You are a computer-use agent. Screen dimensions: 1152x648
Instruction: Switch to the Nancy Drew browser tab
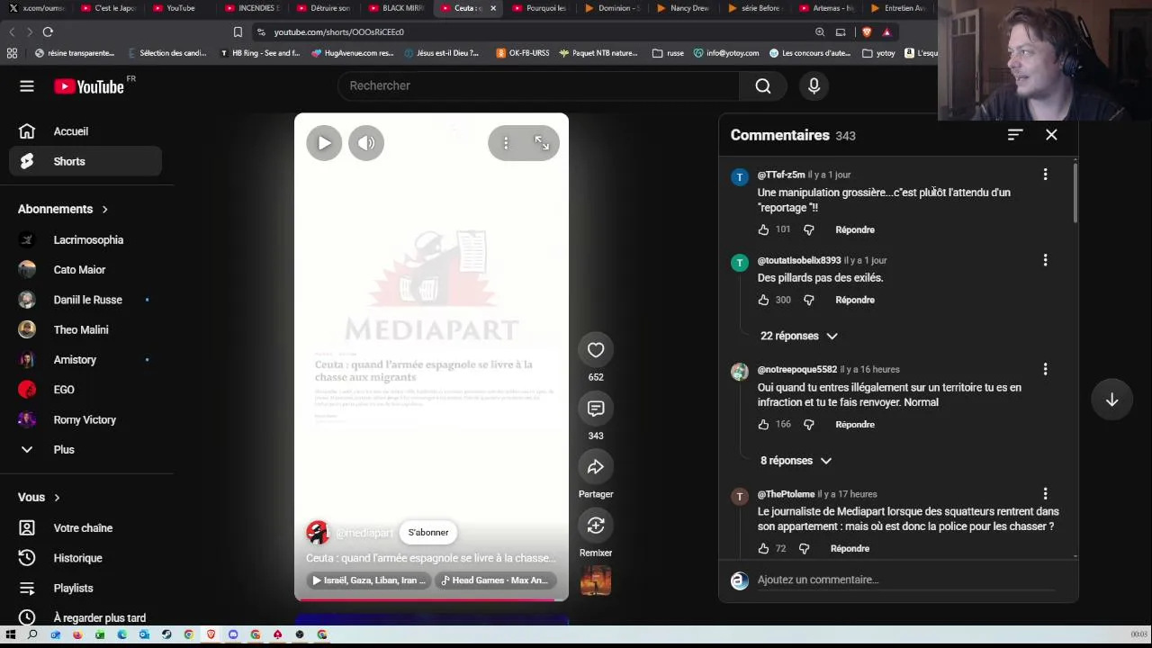[684, 8]
